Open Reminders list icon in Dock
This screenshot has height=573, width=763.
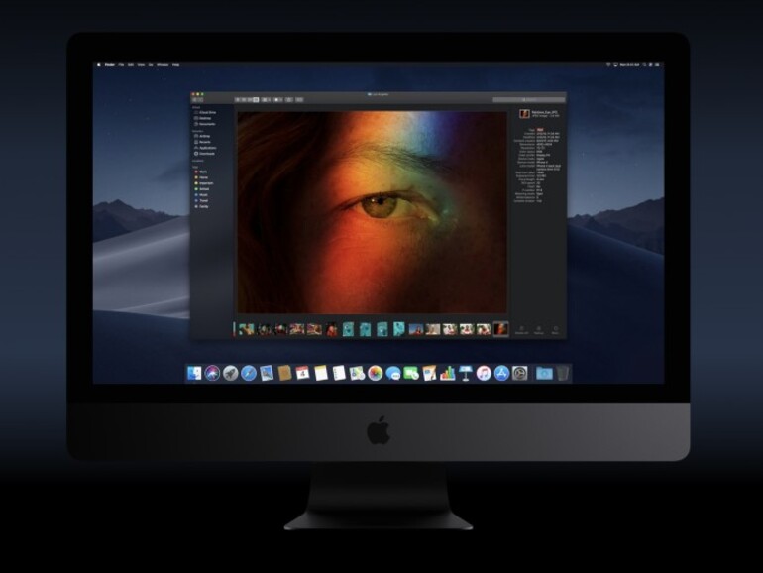[339, 374]
